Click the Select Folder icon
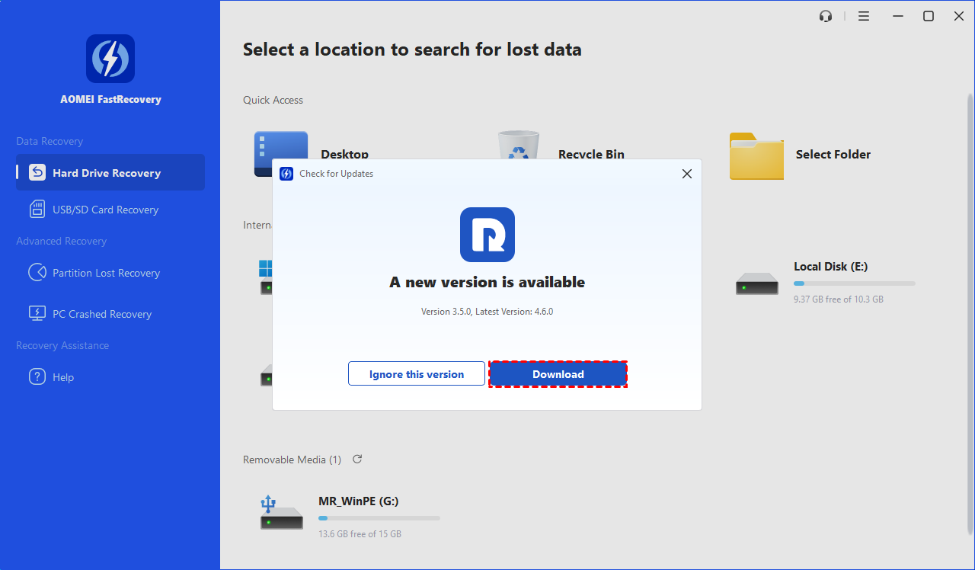 click(x=756, y=156)
